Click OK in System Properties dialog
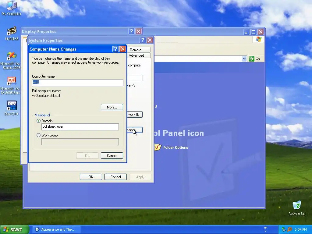Image resolution: width=312 pixels, height=234 pixels. tap(91, 177)
